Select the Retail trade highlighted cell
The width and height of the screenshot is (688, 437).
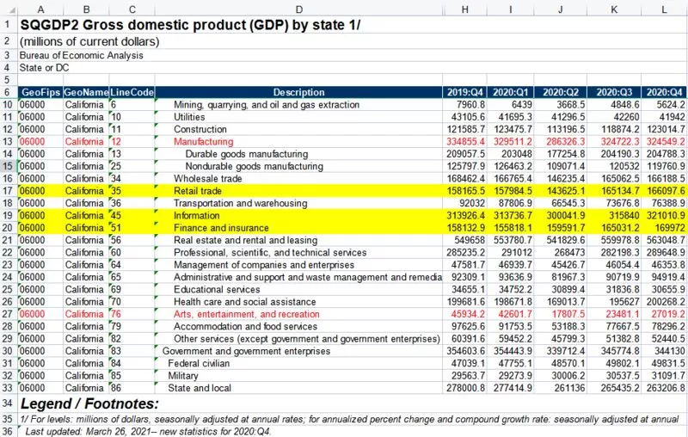pyautogui.click(x=298, y=191)
